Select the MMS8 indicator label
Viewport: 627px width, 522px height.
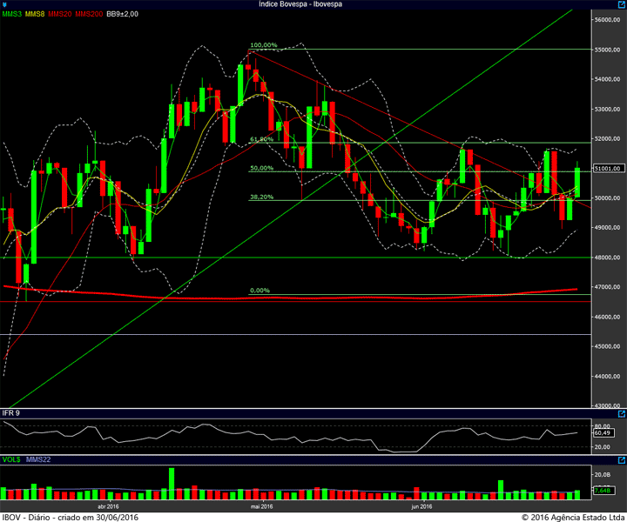point(35,14)
